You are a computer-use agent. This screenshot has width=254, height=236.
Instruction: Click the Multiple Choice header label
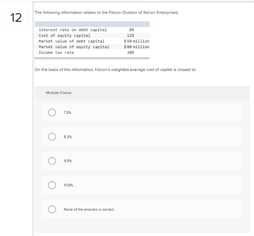point(59,93)
